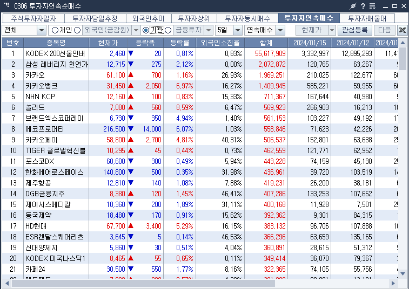
Task: Sort by the 합계 column header
Action: pos(266,43)
